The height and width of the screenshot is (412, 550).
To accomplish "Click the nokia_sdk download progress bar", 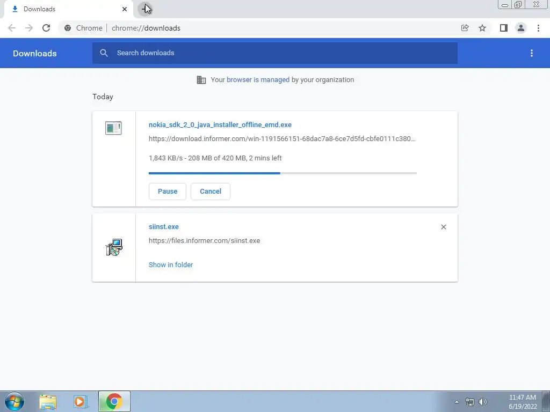I will click(x=283, y=173).
